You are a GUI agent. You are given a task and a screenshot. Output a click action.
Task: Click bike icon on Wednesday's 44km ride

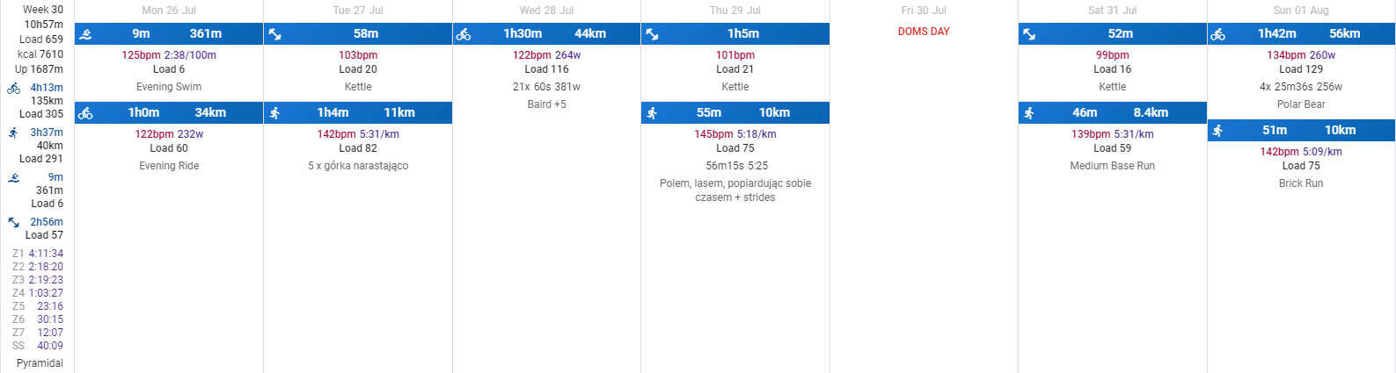pos(464,34)
